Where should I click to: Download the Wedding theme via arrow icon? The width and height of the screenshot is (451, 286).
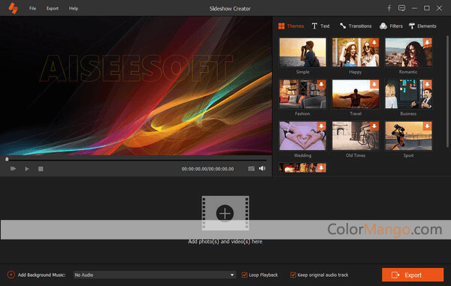(x=321, y=126)
